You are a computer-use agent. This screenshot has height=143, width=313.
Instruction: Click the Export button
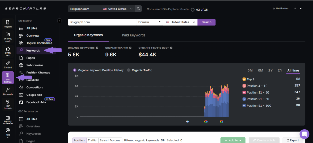point(293,141)
